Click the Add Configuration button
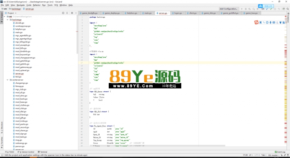This screenshot has width=290, height=158. [228, 9]
